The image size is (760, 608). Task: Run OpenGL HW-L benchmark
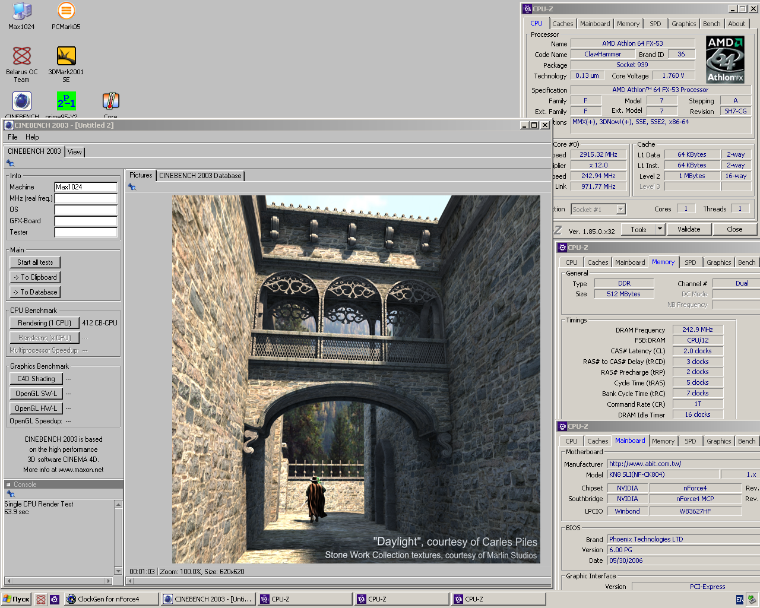(36, 408)
